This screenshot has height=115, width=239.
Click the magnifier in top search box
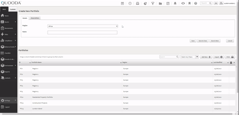(x=210, y=3)
